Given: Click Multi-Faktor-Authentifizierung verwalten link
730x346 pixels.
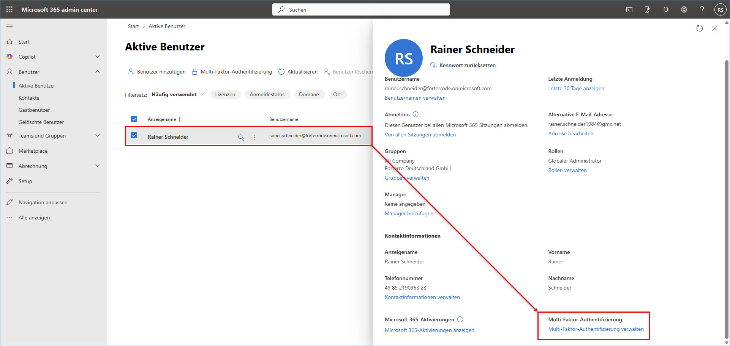Looking at the screenshot, I should 596,329.
